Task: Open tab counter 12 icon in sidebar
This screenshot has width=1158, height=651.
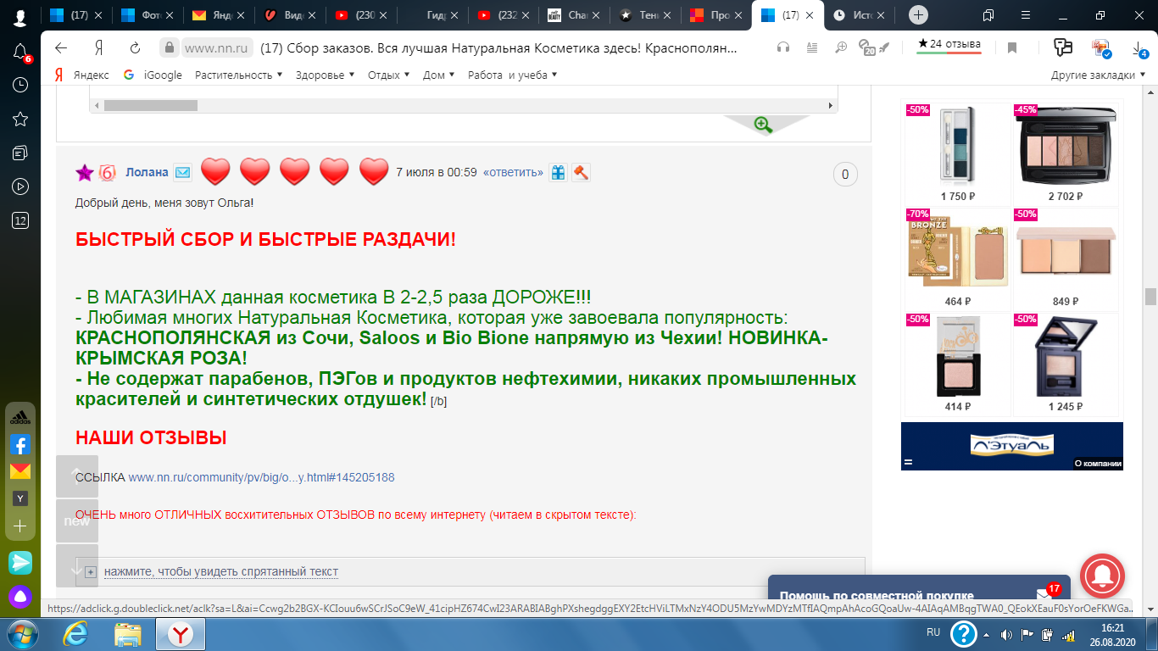Action: point(20,220)
